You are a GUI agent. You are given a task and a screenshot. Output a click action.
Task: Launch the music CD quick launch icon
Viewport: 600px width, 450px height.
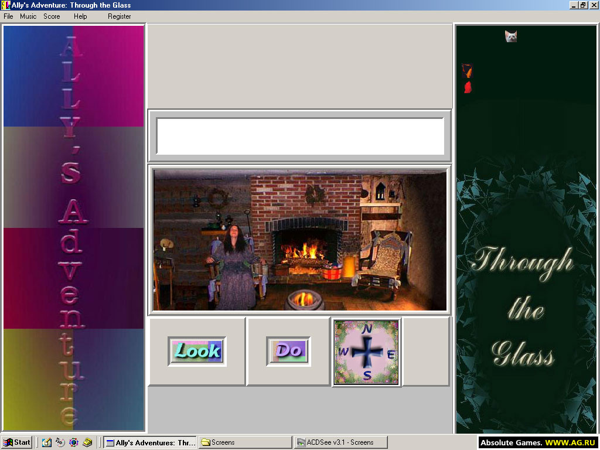pyautogui.click(x=60, y=442)
